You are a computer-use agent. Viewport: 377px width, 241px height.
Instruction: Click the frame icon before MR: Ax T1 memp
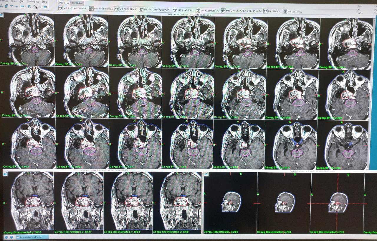pyautogui.click(x=91, y=9)
